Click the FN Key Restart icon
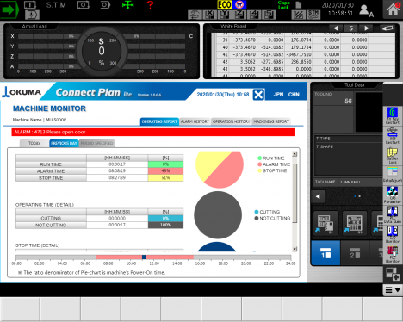The width and height of the screenshot is (403, 322). pos(393,115)
